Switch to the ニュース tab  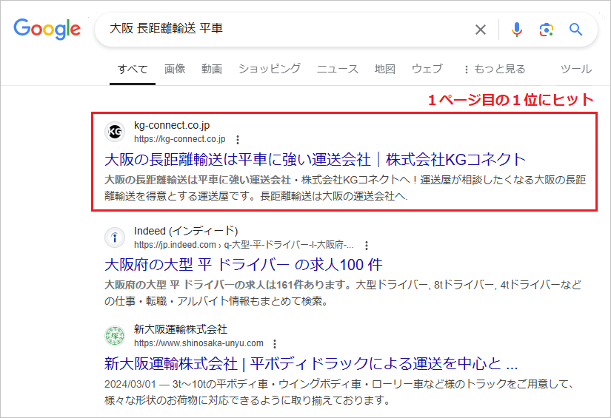tap(338, 69)
